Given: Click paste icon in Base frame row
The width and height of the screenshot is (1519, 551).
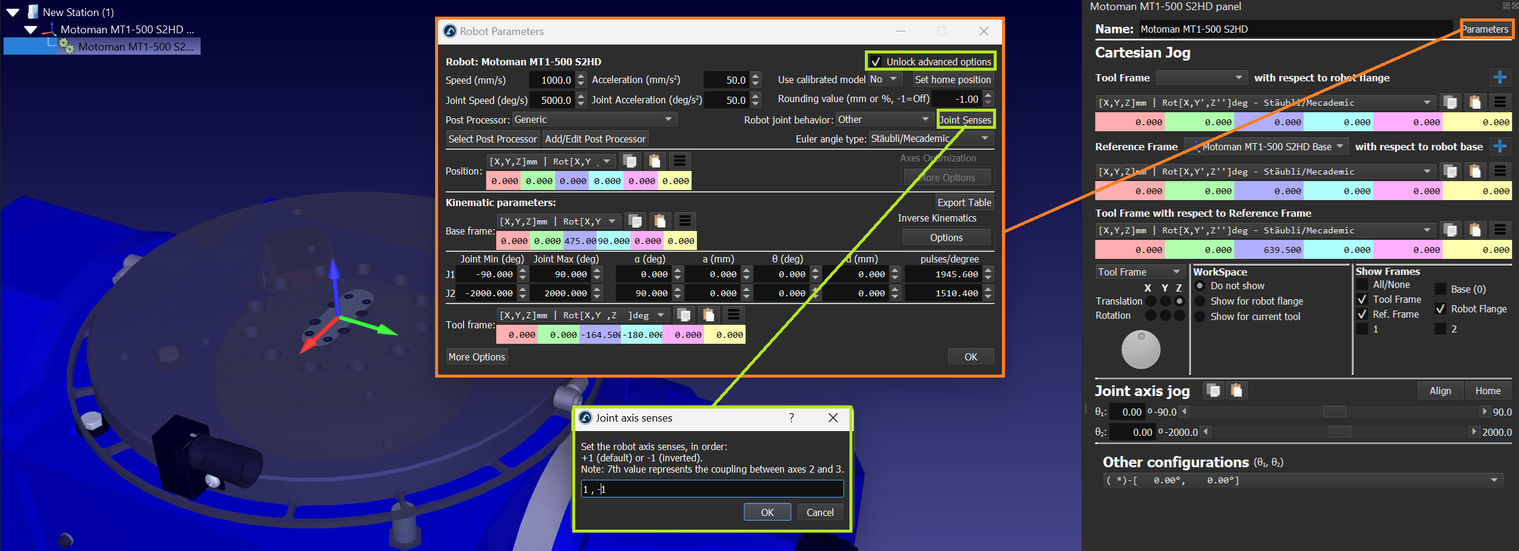Looking at the screenshot, I should [x=659, y=221].
